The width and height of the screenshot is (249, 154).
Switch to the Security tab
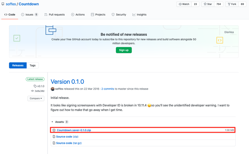click(x=119, y=15)
